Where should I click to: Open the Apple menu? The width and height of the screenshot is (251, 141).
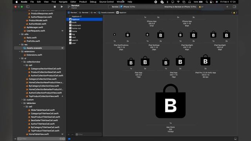point(16,2)
